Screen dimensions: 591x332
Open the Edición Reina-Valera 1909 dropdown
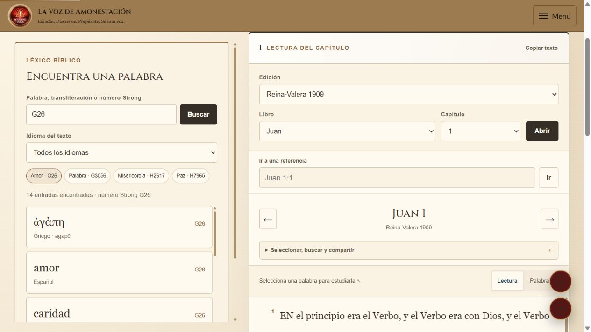click(x=409, y=94)
